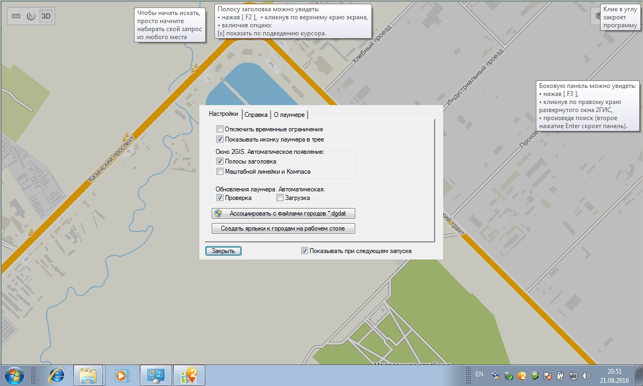Click the EN language indicator

[x=479, y=374]
